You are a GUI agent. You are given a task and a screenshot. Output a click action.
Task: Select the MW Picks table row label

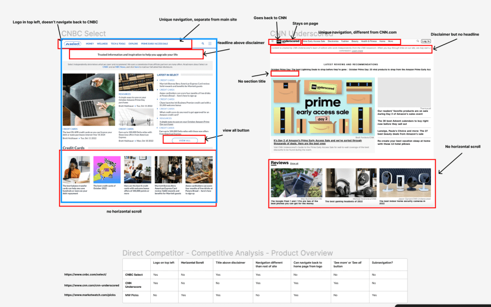coord(133,295)
